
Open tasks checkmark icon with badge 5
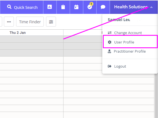[x=90, y=7]
